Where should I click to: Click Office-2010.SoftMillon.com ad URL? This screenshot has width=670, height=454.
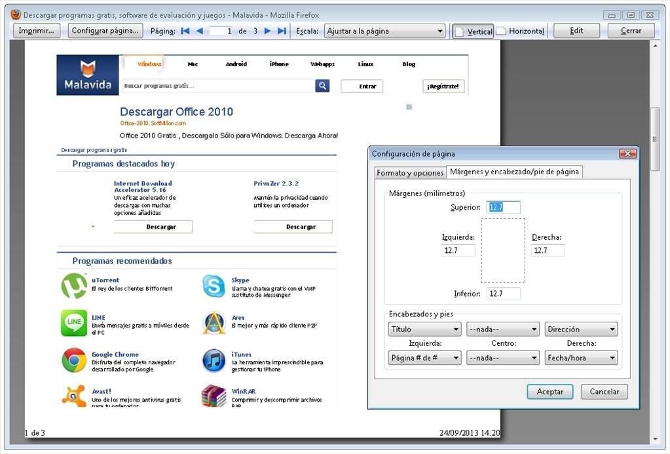tap(153, 123)
